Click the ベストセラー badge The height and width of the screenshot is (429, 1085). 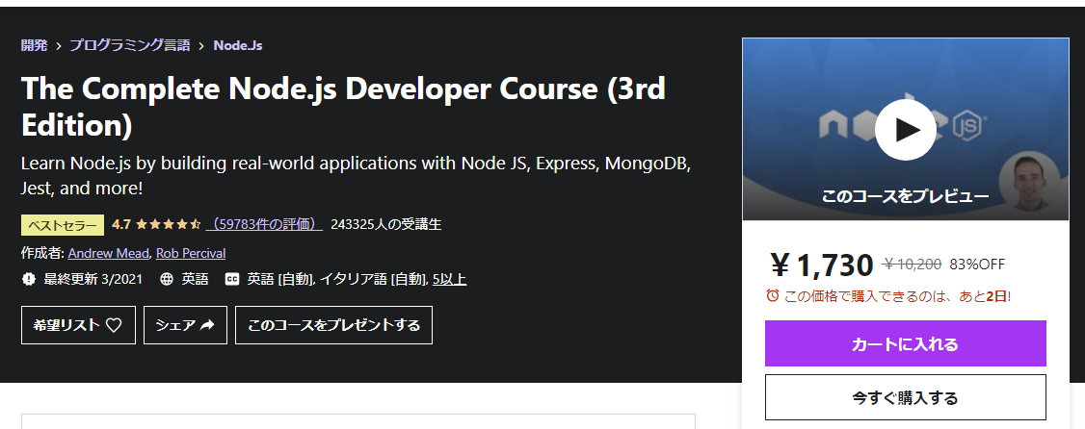63,224
